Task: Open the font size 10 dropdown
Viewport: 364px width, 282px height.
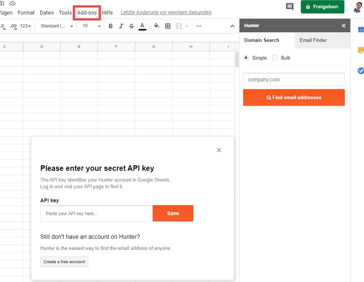Action: click(x=92, y=26)
